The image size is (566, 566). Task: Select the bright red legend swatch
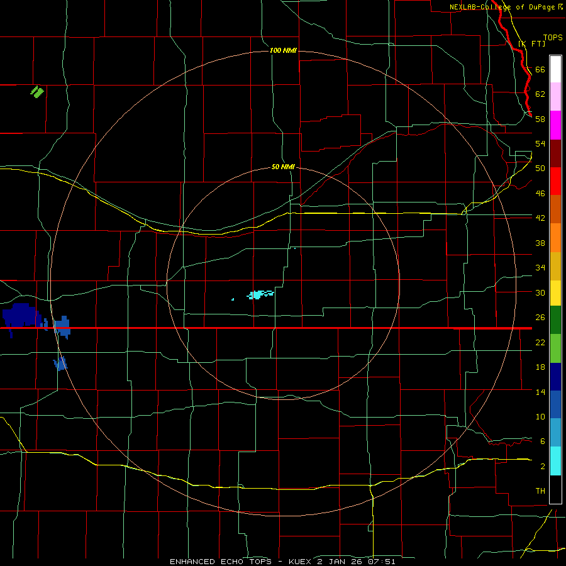point(555,181)
